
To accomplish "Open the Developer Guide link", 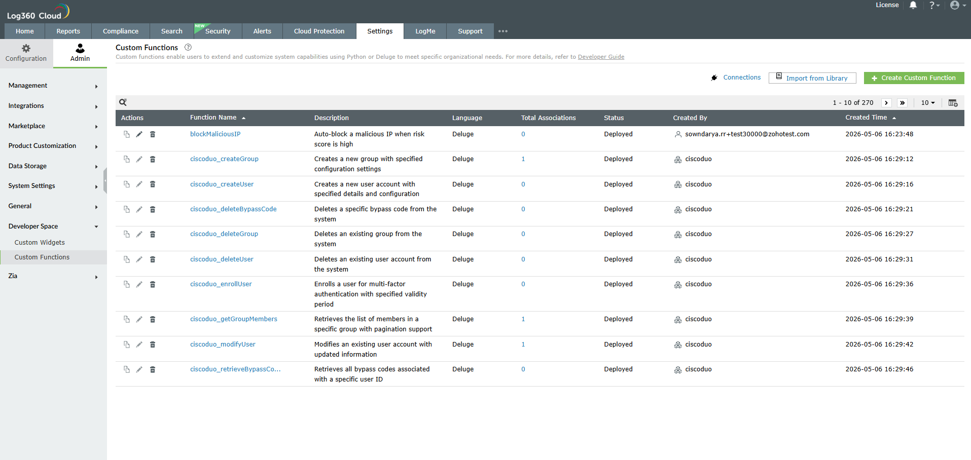I will [601, 57].
